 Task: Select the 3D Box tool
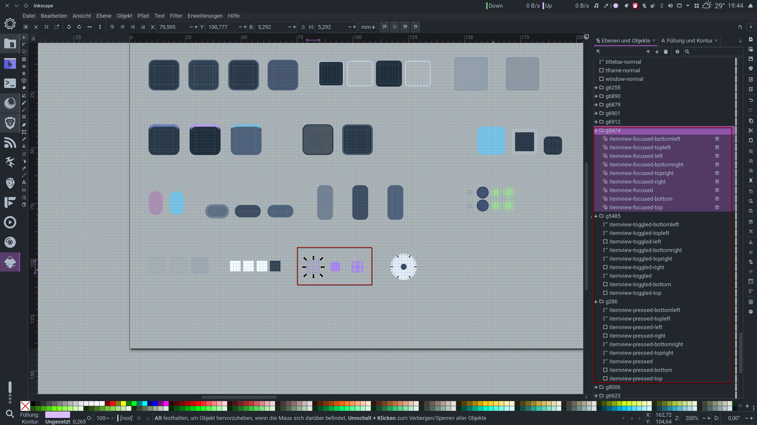click(24, 81)
